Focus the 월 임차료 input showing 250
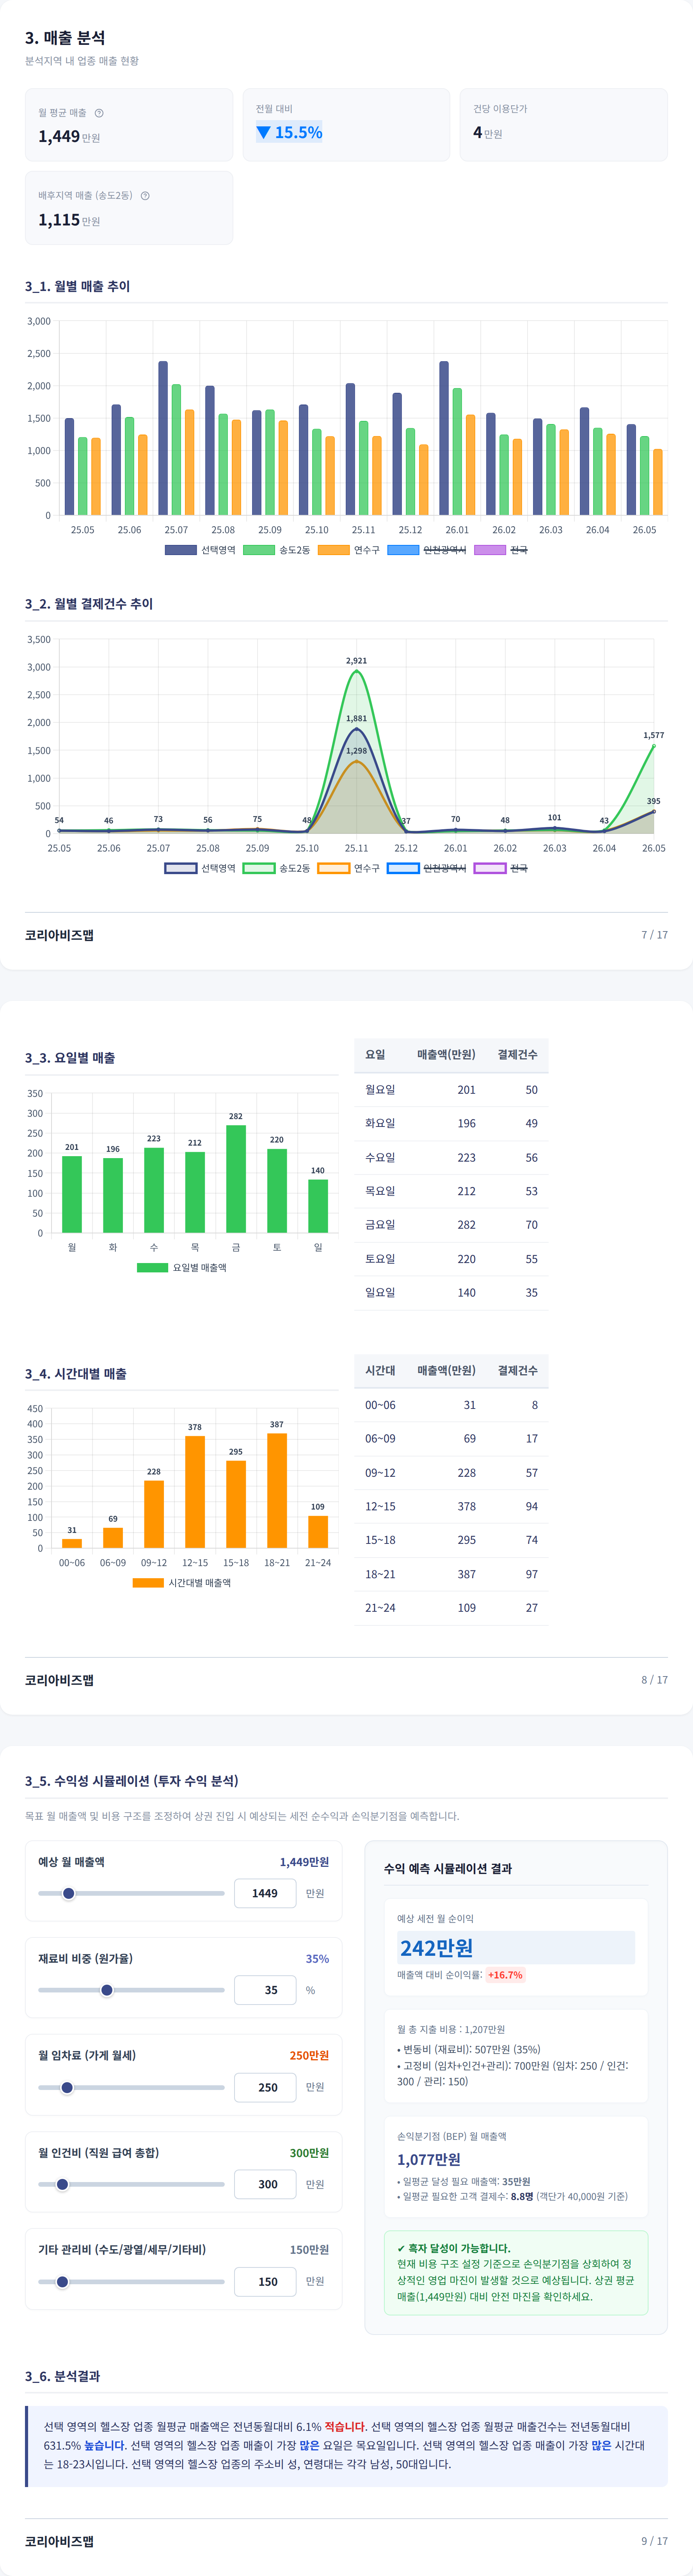 pyautogui.click(x=265, y=2087)
